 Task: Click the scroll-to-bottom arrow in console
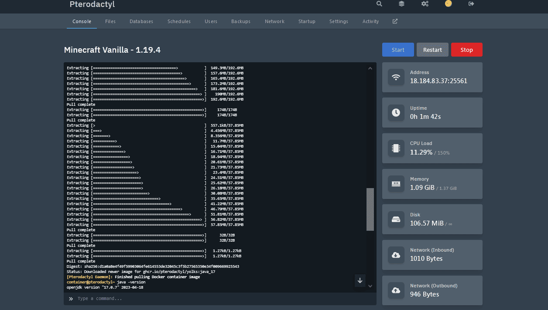360,280
